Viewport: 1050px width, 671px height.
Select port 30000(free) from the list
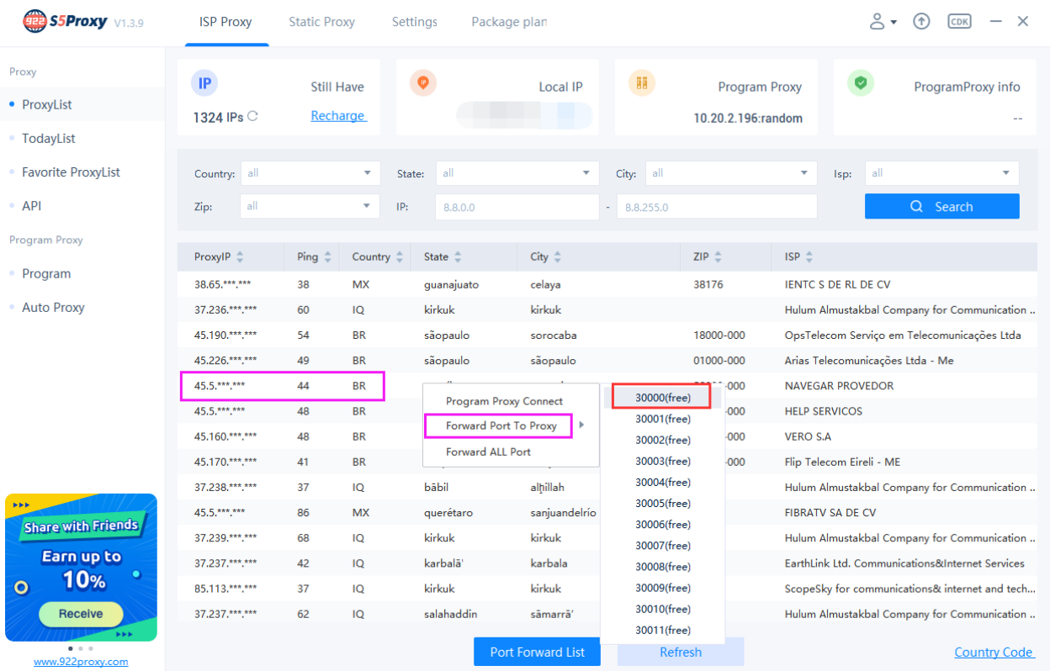(x=660, y=396)
